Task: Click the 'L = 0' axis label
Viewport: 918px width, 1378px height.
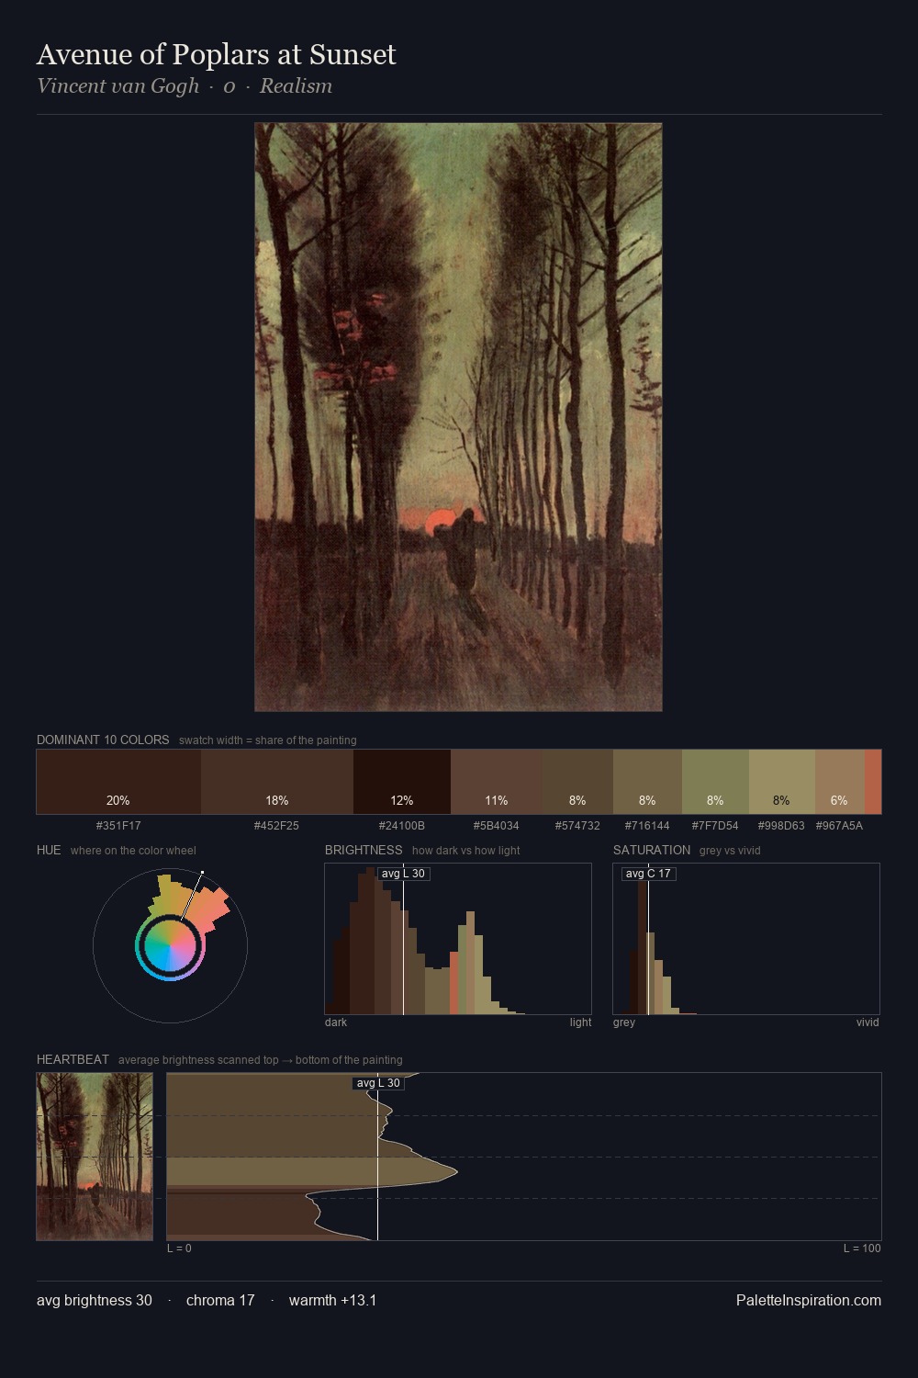Action: click(x=179, y=1248)
